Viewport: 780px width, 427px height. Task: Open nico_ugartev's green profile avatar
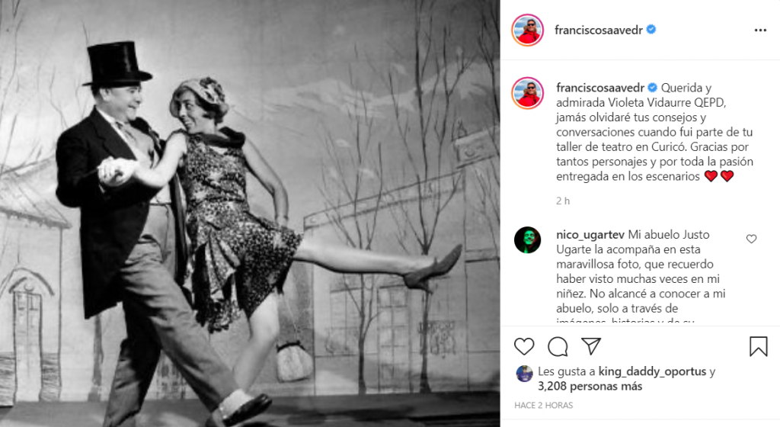527,240
